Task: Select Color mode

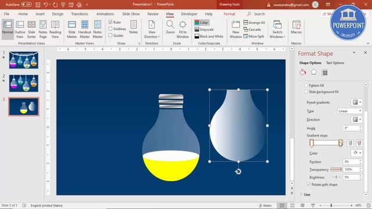Action: point(202,23)
